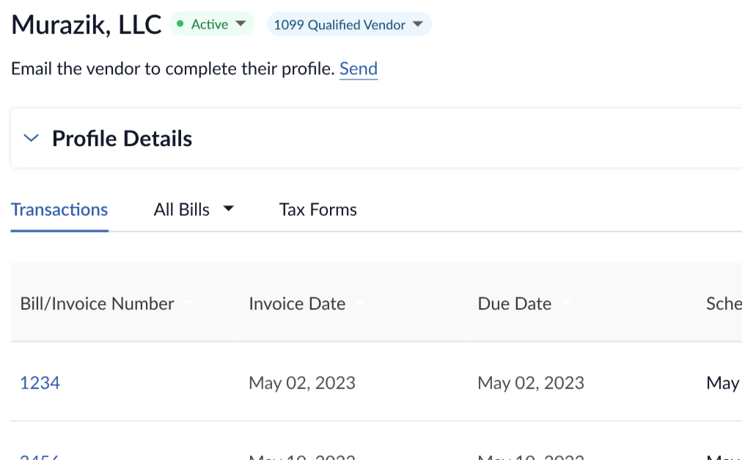The height and width of the screenshot is (460, 742).
Task: Select the Transactions tab
Action: tap(59, 209)
